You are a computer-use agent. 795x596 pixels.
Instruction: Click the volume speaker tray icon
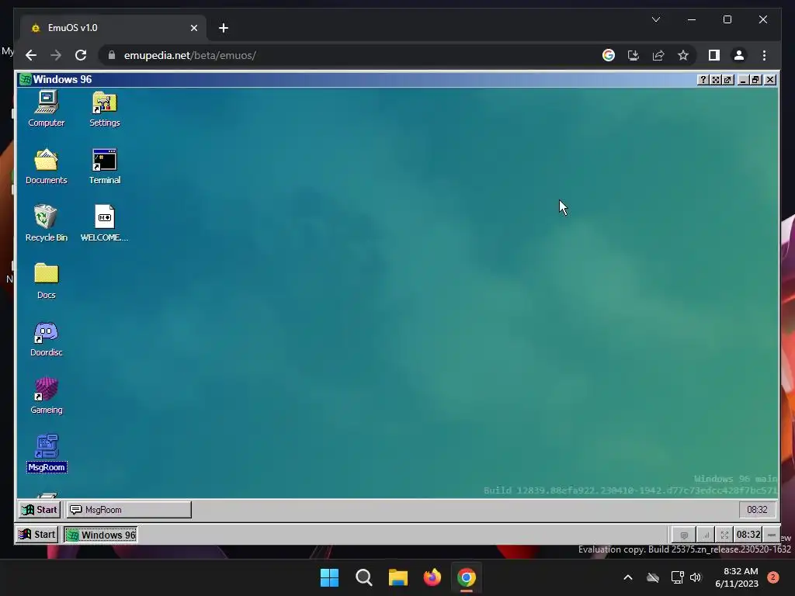tap(696, 577)
